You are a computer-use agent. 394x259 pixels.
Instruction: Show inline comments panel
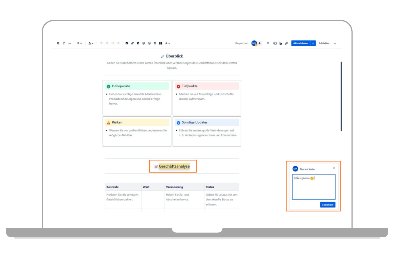click(x=275, y=43)
